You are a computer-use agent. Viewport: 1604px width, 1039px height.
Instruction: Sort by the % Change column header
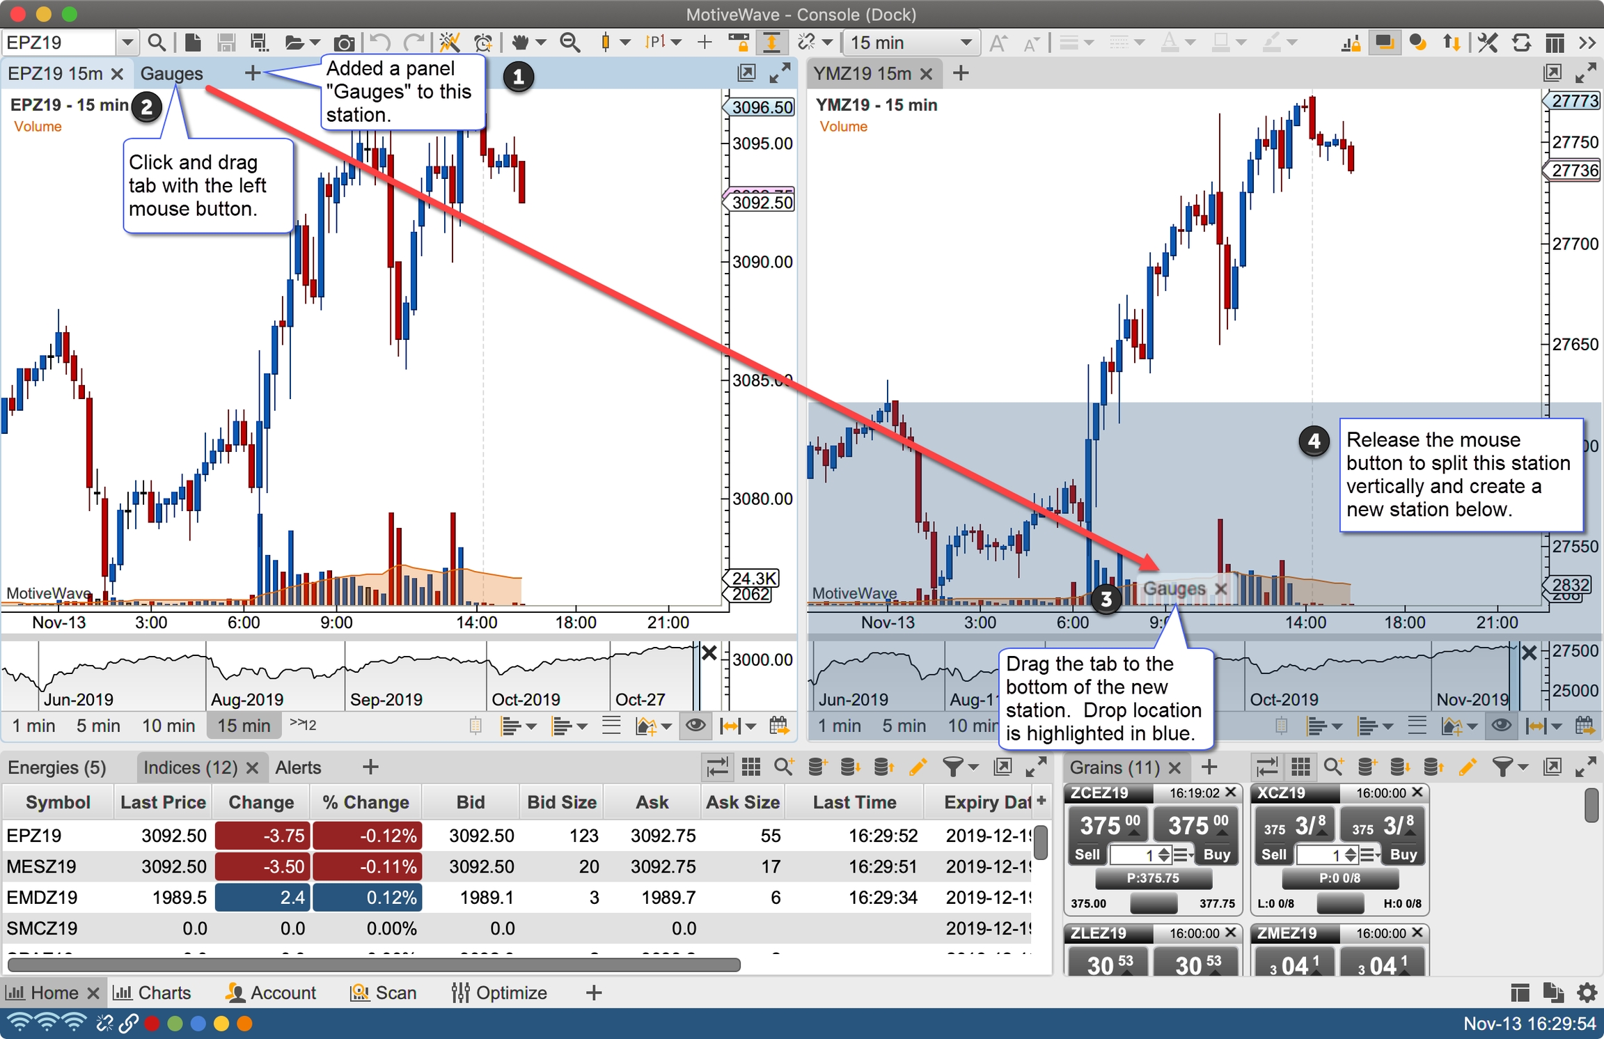(366, 802)
